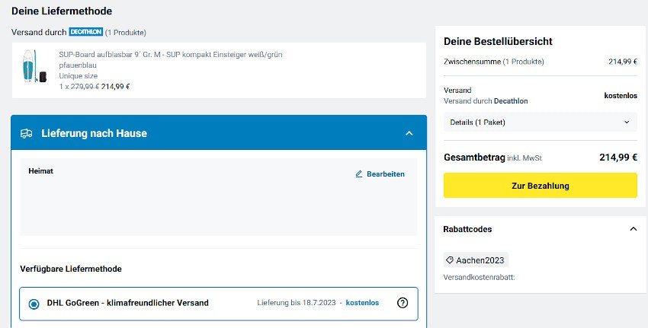Click the blue Decathlon logo
648x328 pixels.
click(x=85, y=32)
